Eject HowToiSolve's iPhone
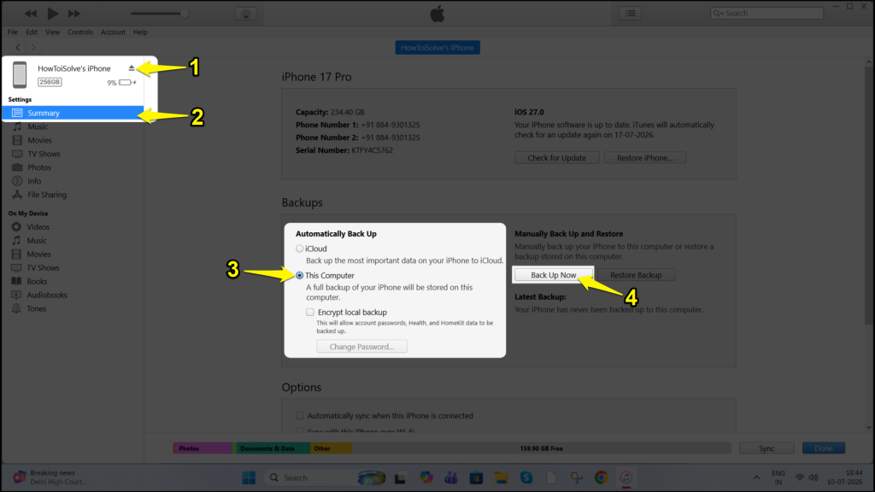The width and height of the screenshot is (875, 492). [131, 68]
